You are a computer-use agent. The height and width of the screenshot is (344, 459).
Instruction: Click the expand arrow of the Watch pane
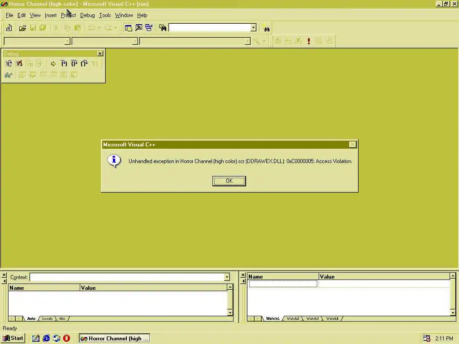(x=243, y=281)
